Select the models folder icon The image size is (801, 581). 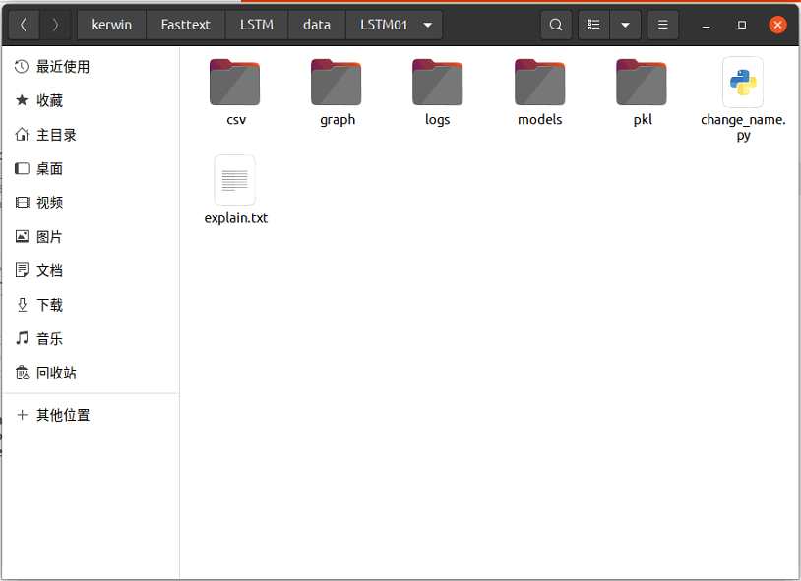pos(539,83)
